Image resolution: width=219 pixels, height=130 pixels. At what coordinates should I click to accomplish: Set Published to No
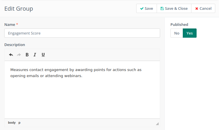[x=176, y=33]
